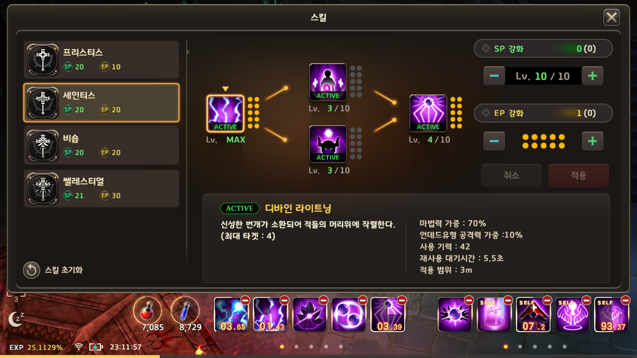Select the horned demon skill icon
This screenshot has width=637, height=358.
328,144
